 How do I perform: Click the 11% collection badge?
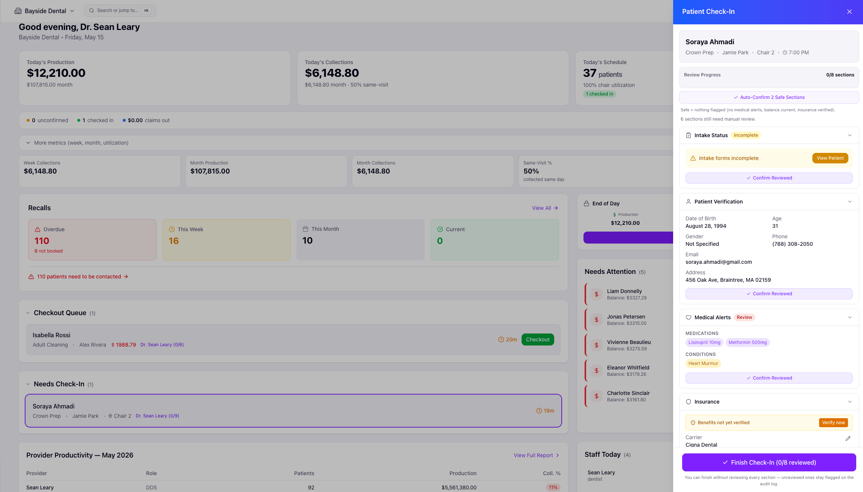(553, 488)
